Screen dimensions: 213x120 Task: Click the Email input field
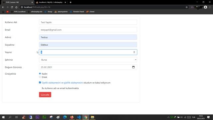click(88, 30)
